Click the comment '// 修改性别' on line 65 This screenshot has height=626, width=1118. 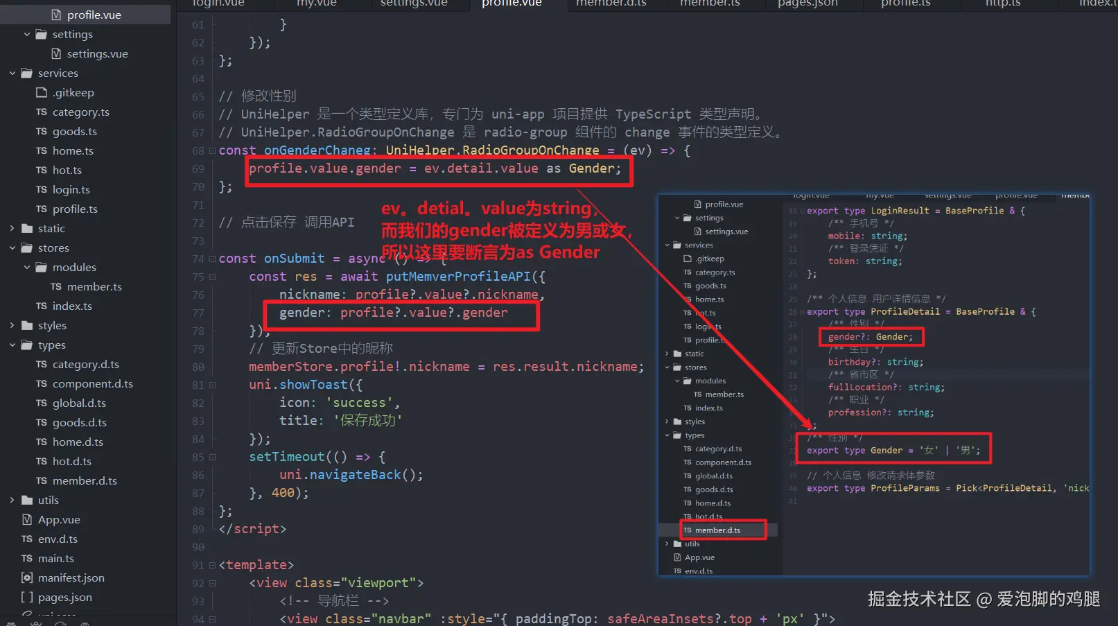257,96
